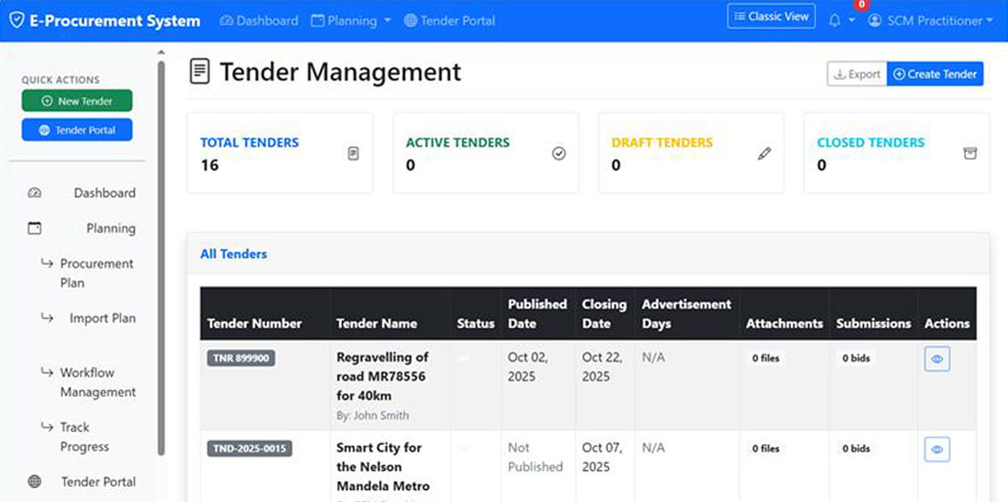The height and width of the screenshot is (502, 1008).
Task: Go to Procurement Plan in sidebar
Action: 96,273
